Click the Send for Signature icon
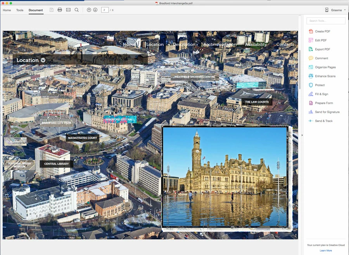The height and width of the screenshot is (255, 349). tap(311, 112)
